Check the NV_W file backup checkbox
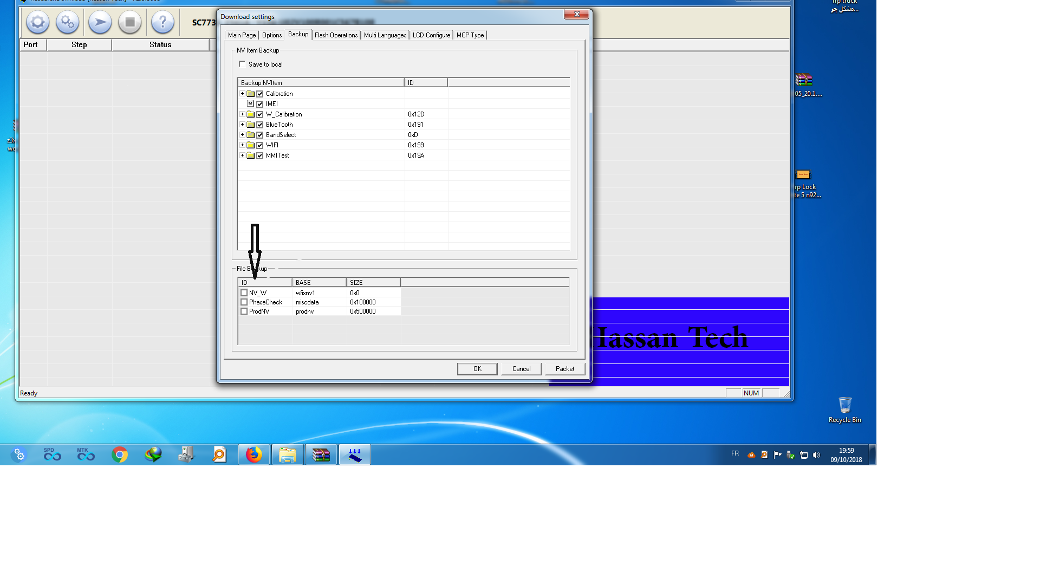 pyautogui.click(x=244, y=293)
